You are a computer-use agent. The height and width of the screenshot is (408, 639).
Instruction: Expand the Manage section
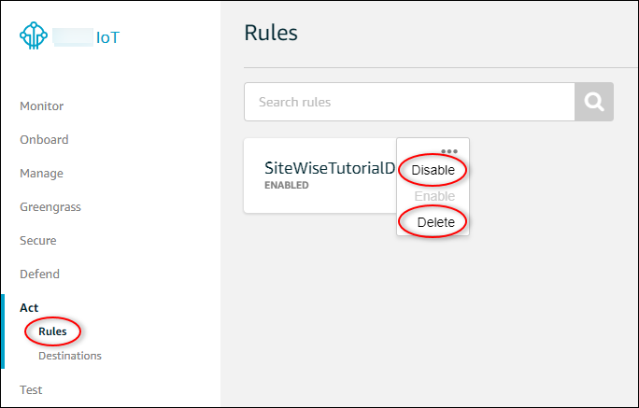41,174
